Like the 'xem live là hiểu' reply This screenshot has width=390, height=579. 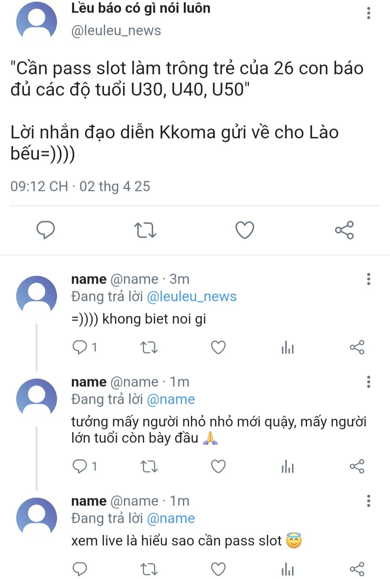(218, 569)
